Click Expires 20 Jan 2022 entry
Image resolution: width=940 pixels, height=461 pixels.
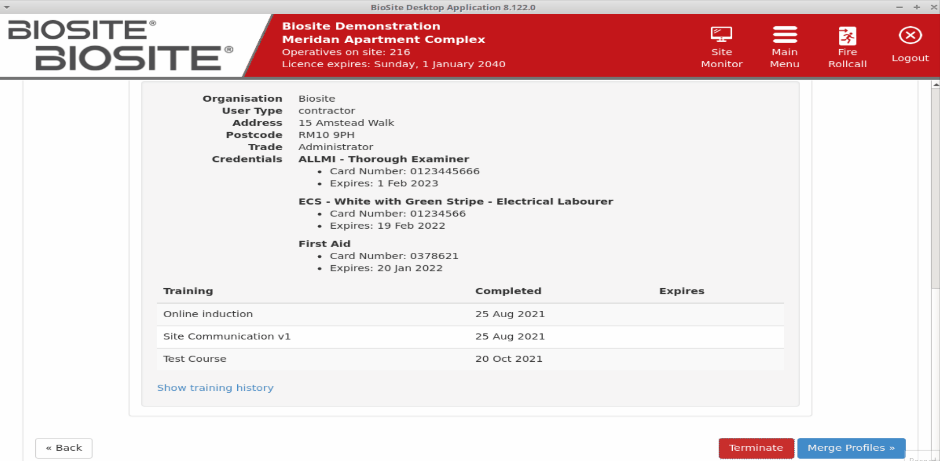386,268
